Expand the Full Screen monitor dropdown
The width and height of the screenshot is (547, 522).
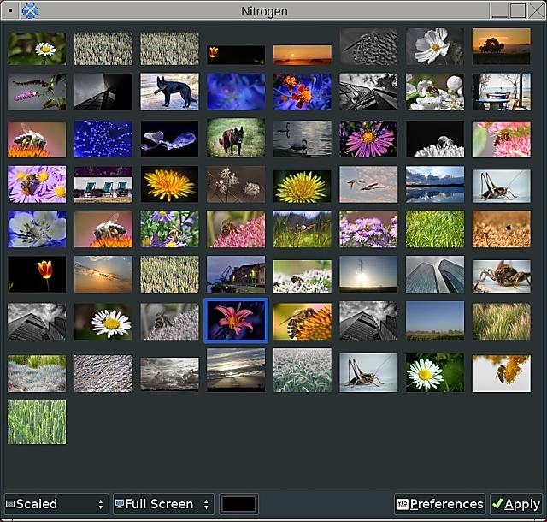click(x=162, y=504)
